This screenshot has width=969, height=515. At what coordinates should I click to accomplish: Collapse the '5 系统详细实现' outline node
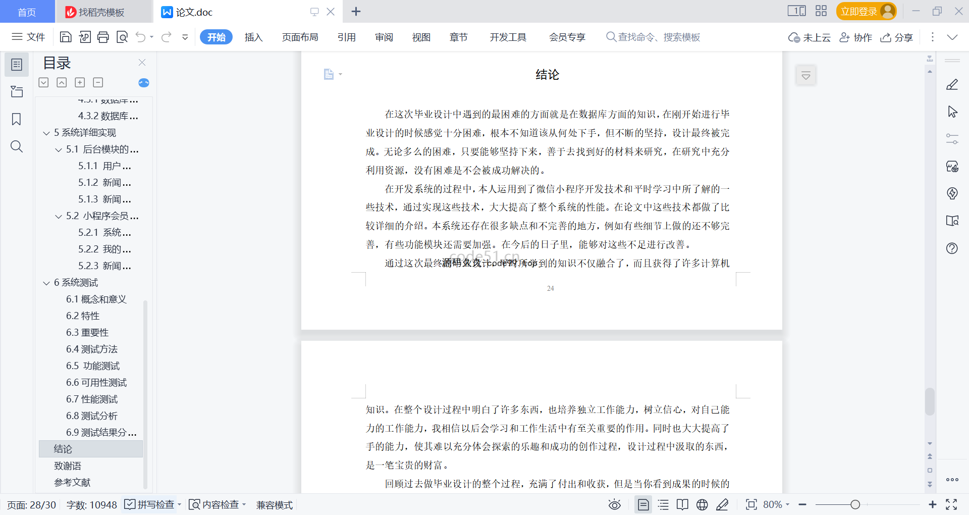coord(46,133)
